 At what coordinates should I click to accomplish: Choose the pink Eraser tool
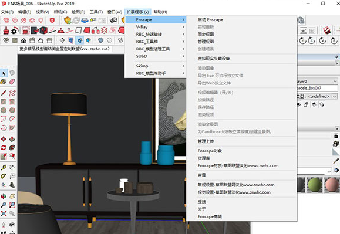pos(12,82)
